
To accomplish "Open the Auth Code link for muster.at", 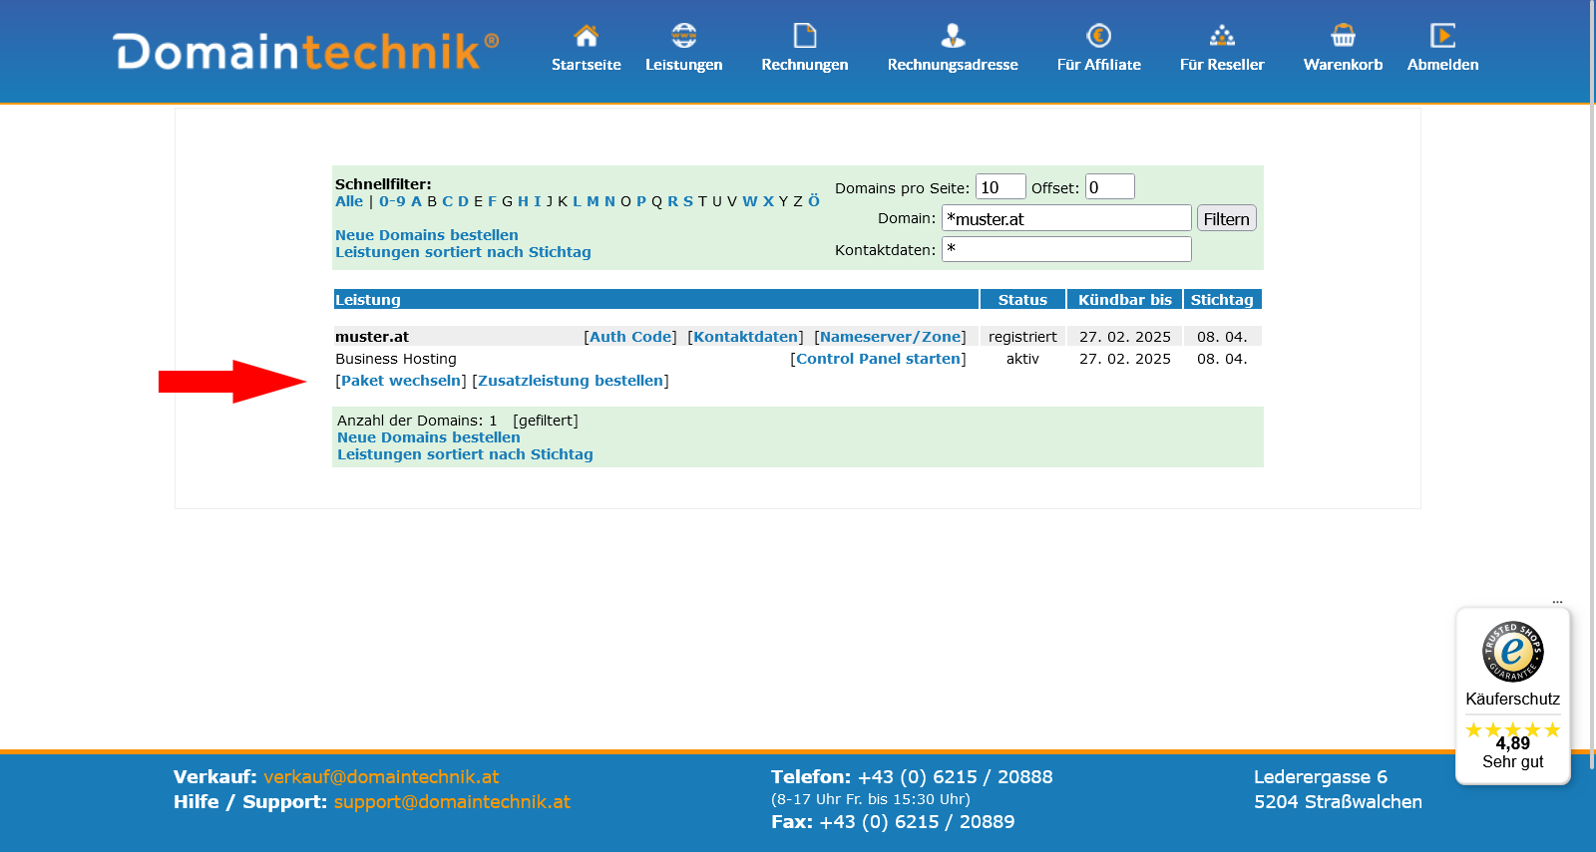I will 630,337.
